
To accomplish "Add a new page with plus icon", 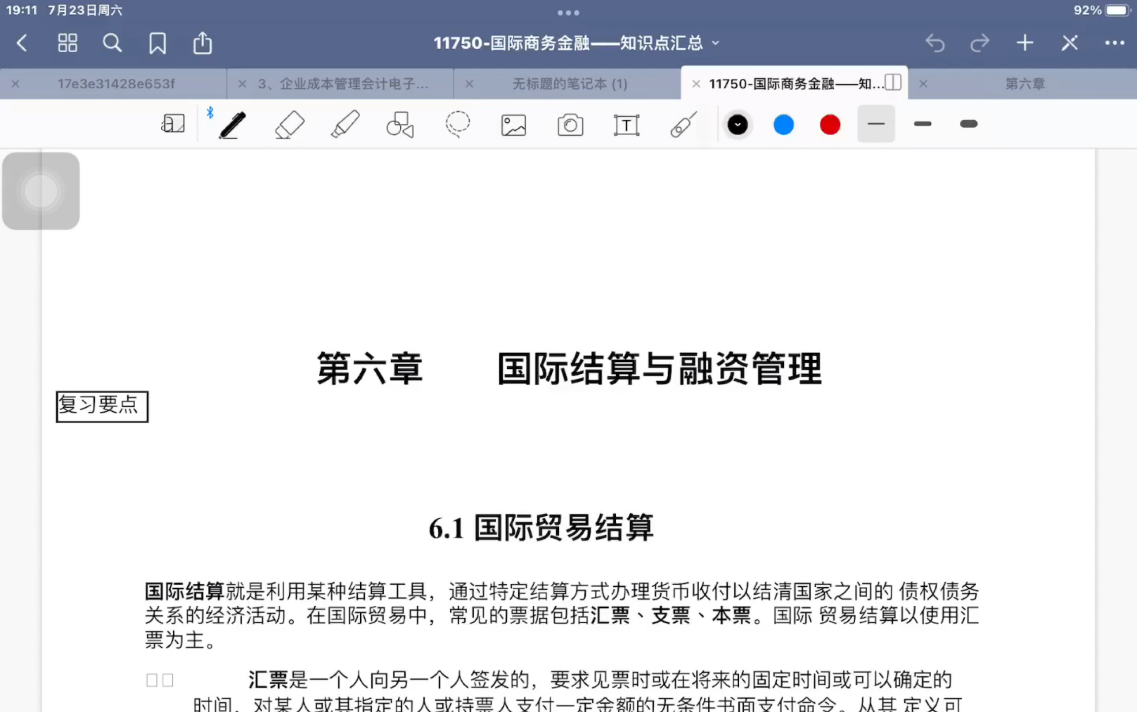I will tap(1025, 43).
